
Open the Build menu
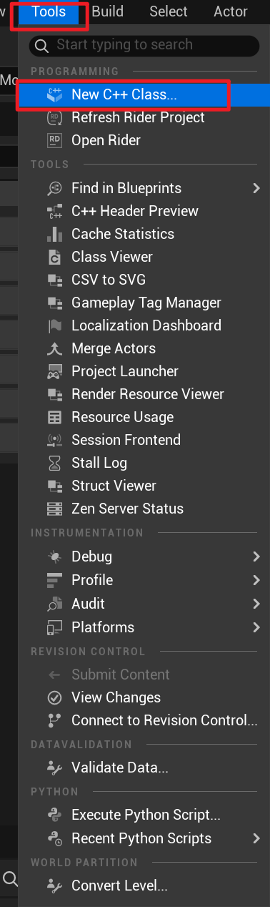click(x=107, y=11)
